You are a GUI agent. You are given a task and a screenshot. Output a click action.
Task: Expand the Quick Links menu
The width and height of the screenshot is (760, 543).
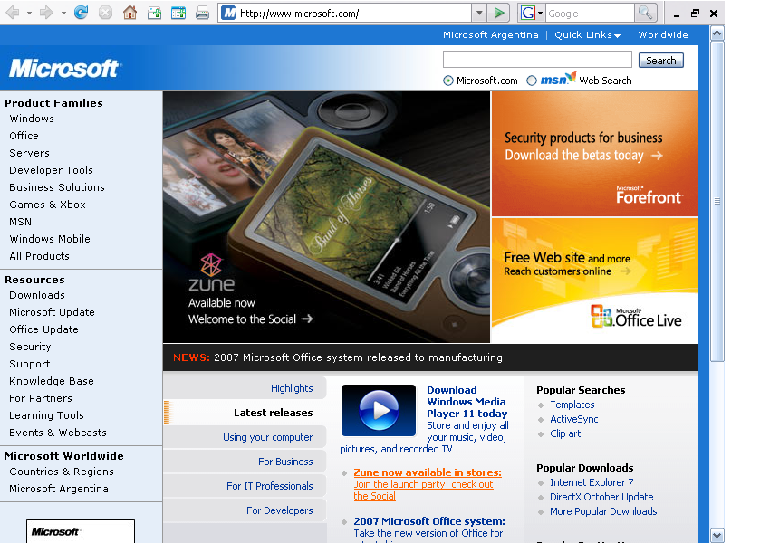pos(588,35)
